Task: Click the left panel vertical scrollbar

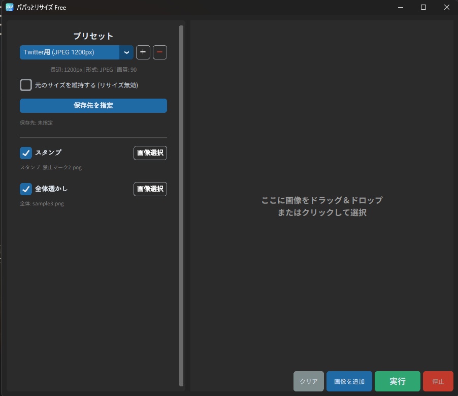Action: (181, 206)
